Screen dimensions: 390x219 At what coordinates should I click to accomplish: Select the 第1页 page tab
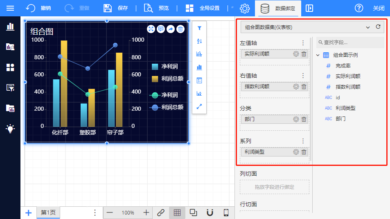48,212
